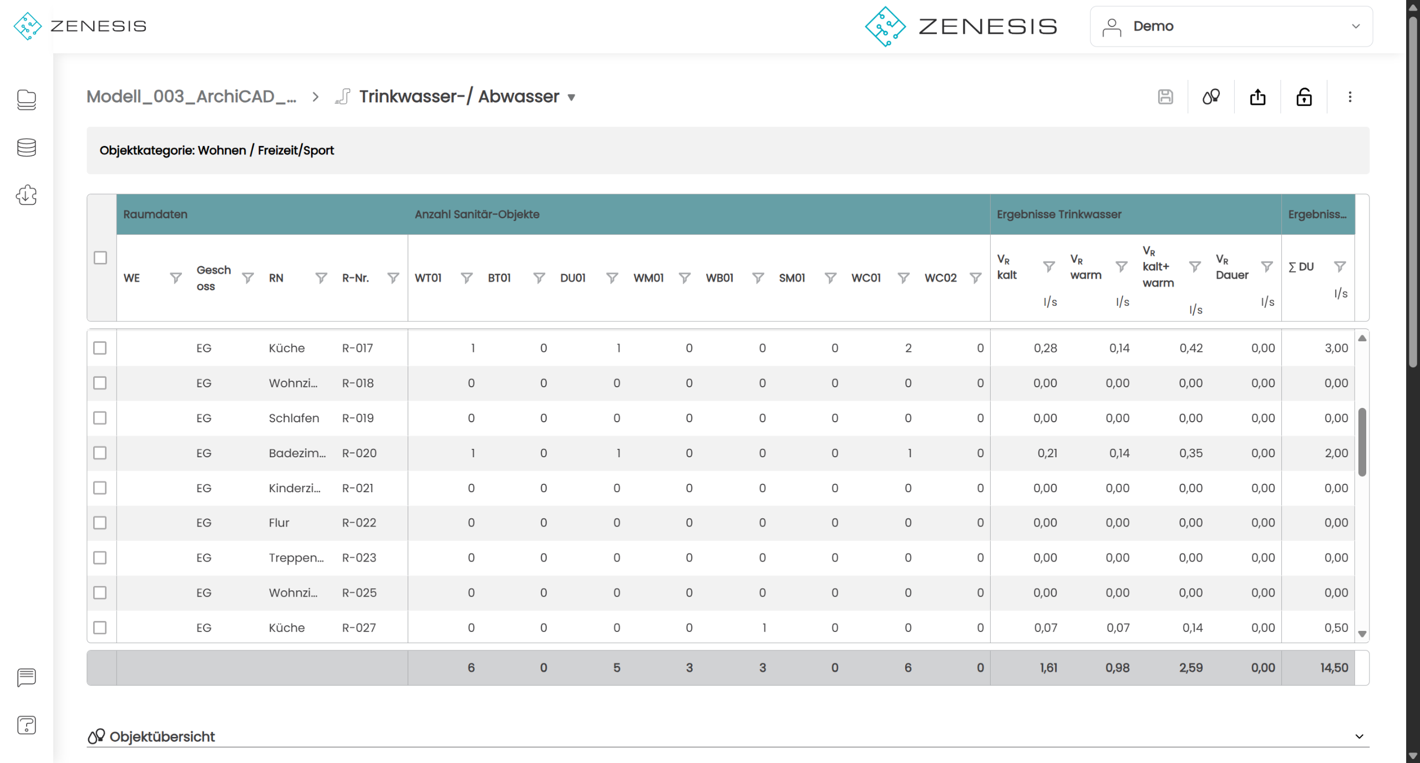Select checkbox for room R-017
This screenshot has width=1420, height=763.
tap(100, 348)
